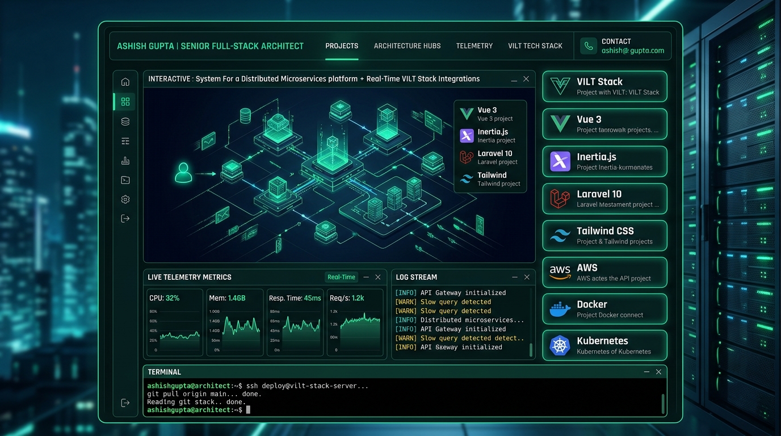Viewport: 781px width, 436px height.
Task: Click the Tailwind CSS wave logo in side card
Action: 560,236
